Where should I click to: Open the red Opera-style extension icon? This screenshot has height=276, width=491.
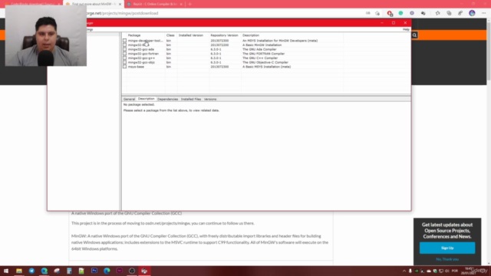(390, 13)
